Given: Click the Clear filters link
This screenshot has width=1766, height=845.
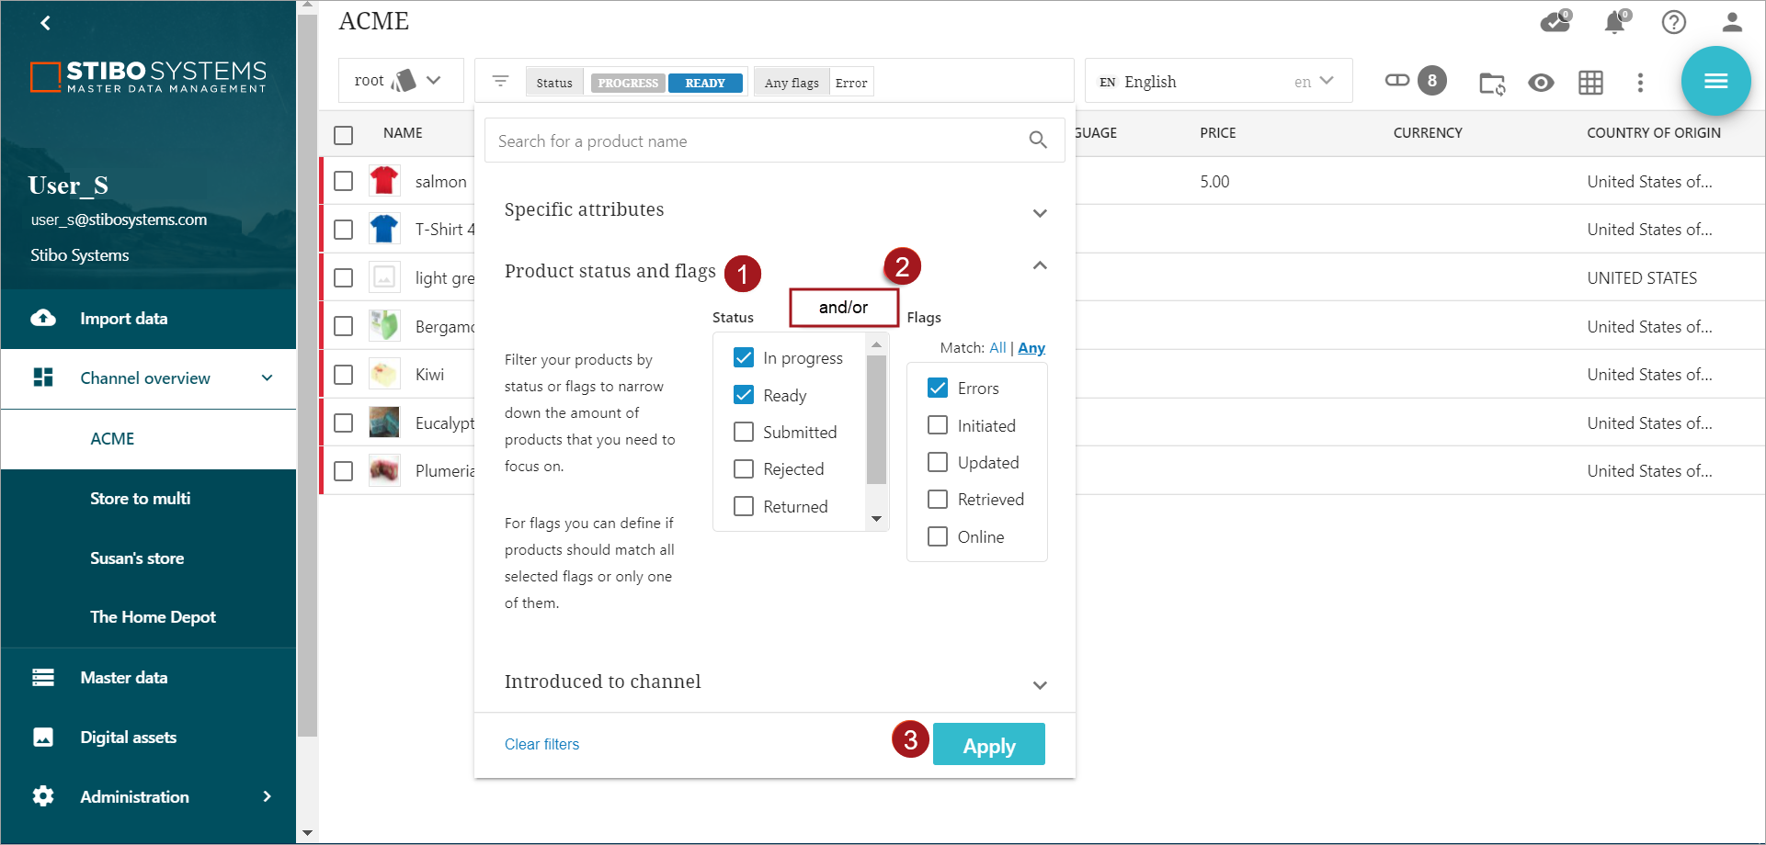Looking at the screenshot, I should pos(541,744).
